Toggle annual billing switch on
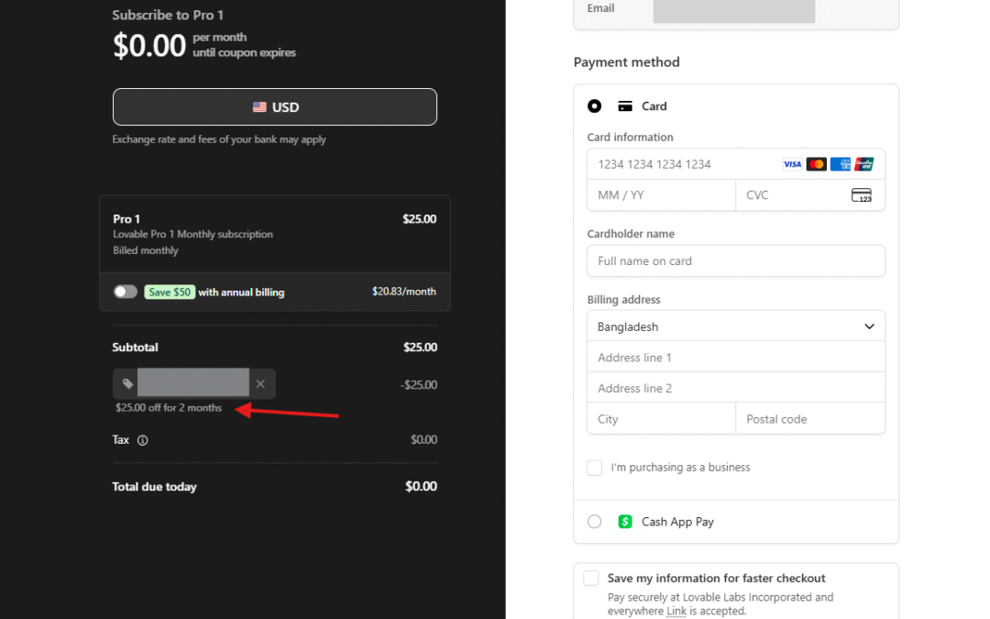Screen dimensions: 990x619 (x=126, y=292)
